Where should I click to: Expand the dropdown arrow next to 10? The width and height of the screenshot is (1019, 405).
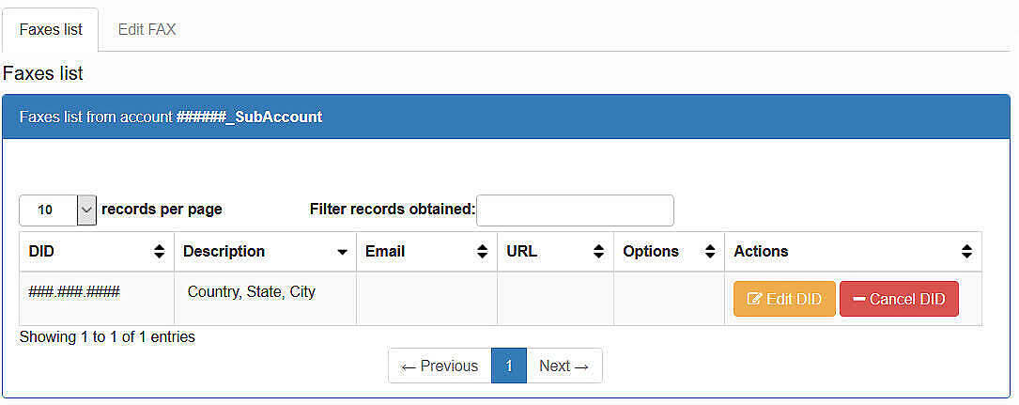[87, 210]
